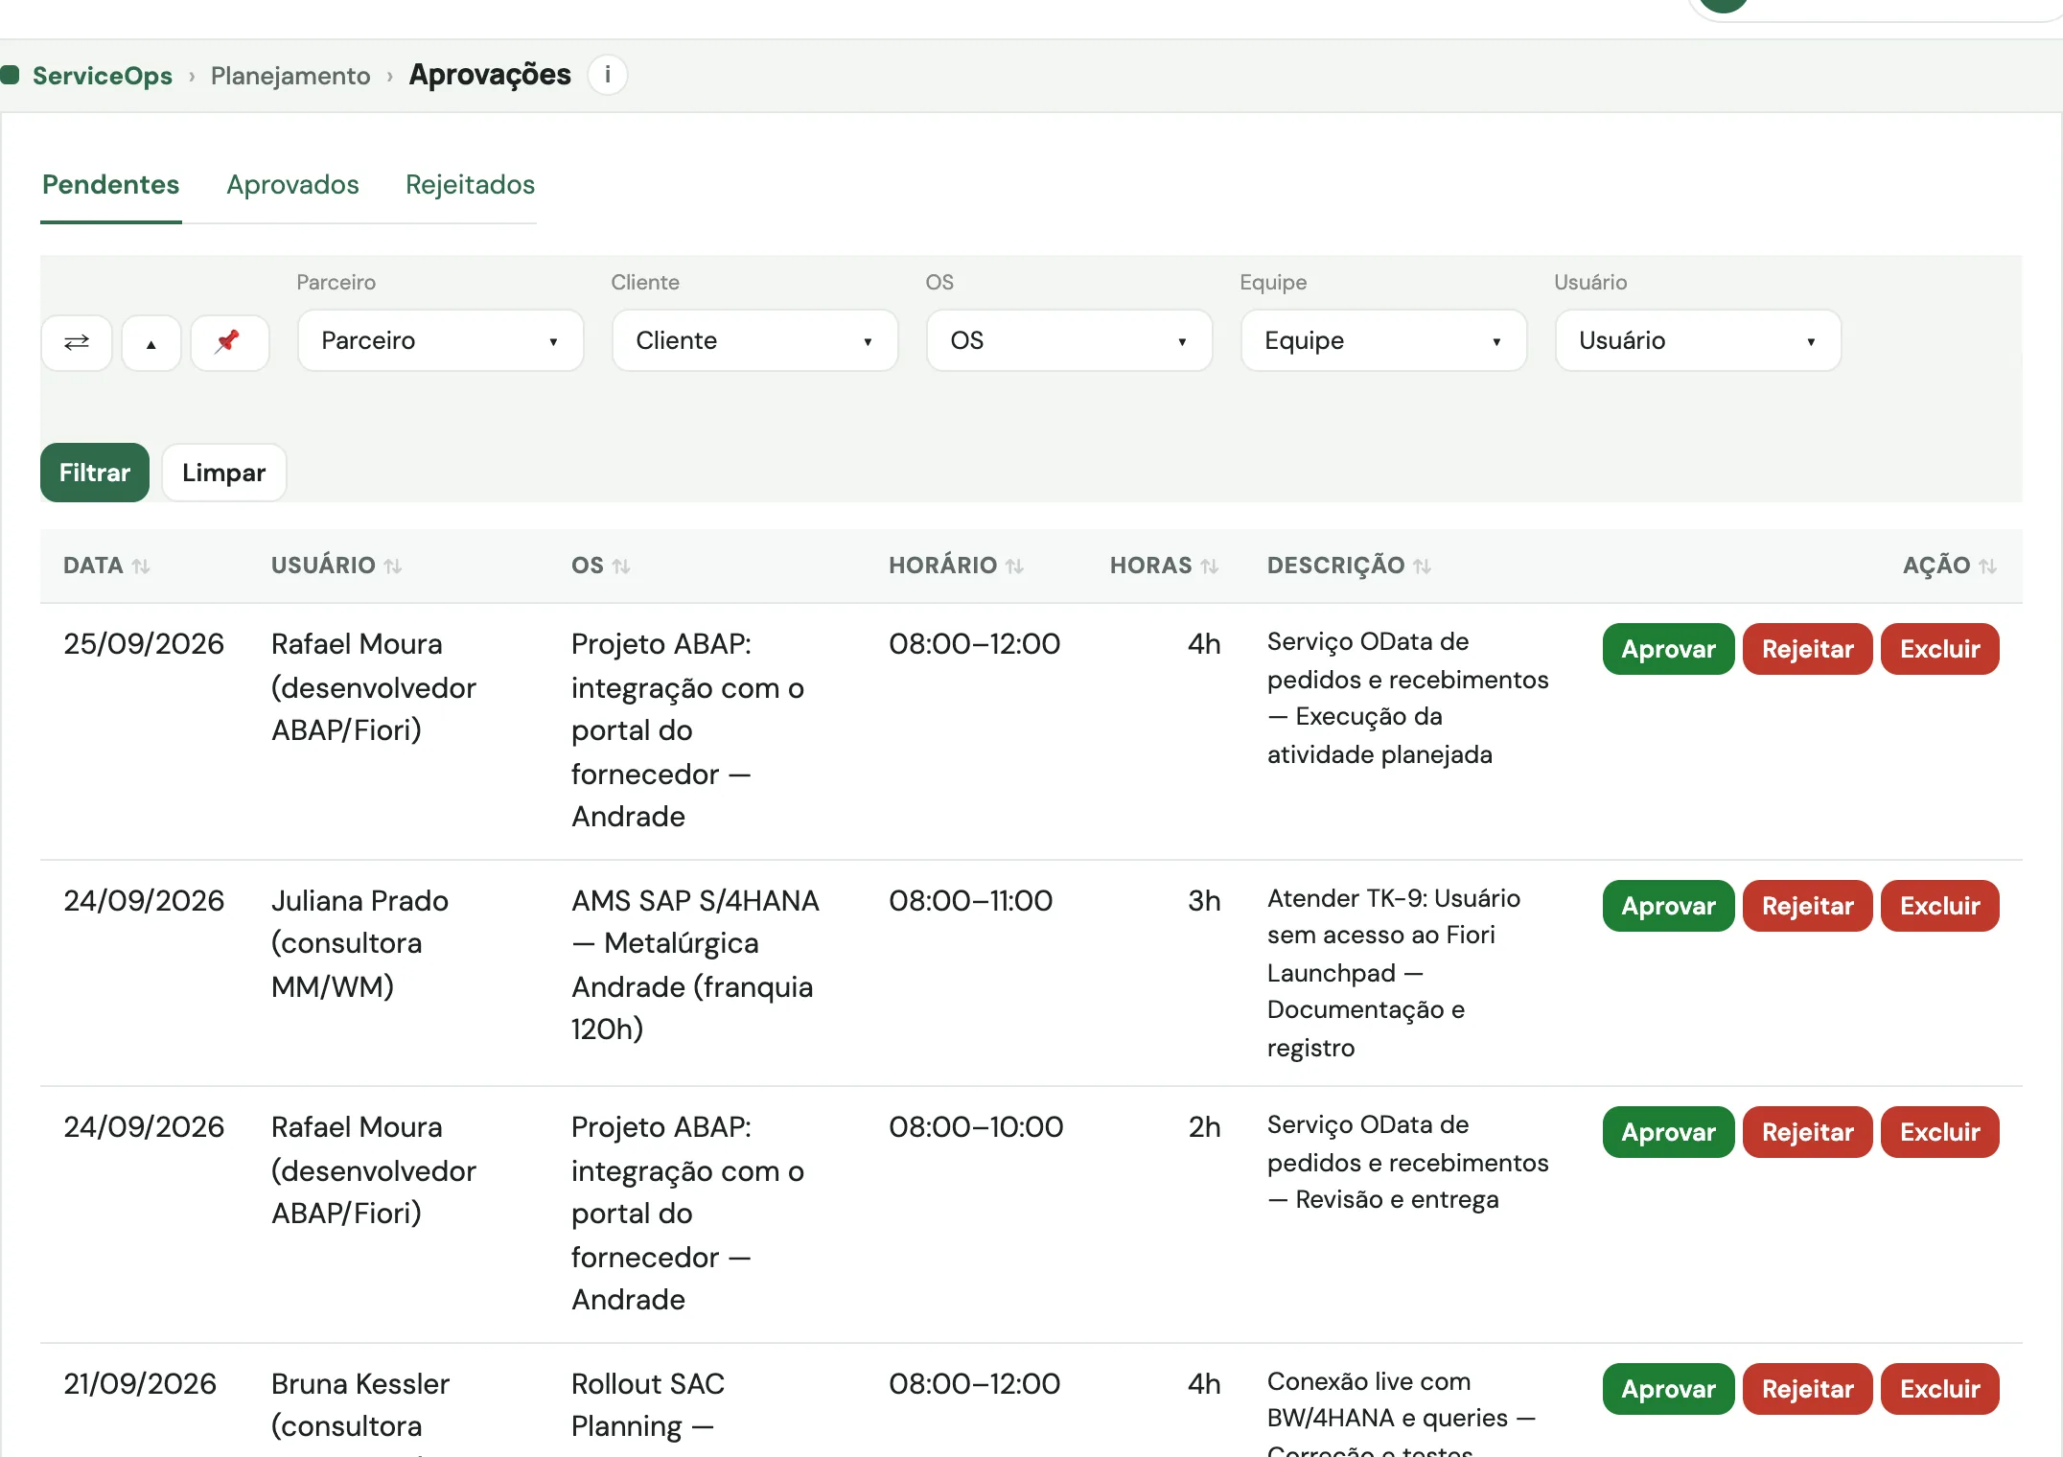Sort by the DATA column arrows
The height and width of the screenshot is (1457, 2063).
click(141, 566)
